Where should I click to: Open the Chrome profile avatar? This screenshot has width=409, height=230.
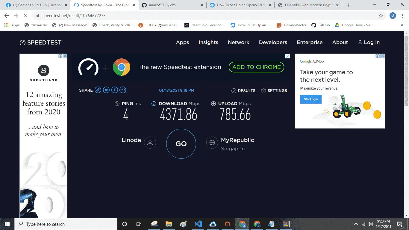393,16
